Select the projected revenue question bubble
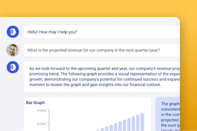The height and width of the screenshot is (131, 197). point(102,50)
